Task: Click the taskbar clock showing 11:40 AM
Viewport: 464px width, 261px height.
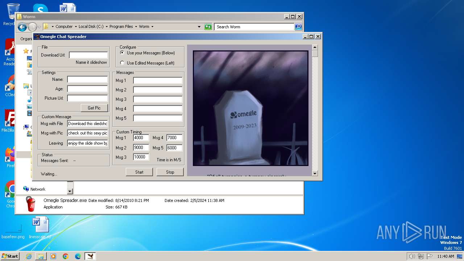Action: [446, 256]
